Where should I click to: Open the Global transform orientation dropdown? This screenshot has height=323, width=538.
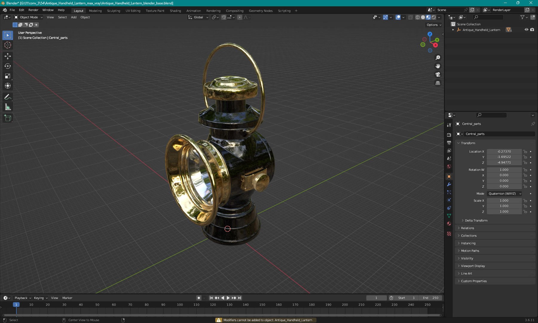[198, 17]
